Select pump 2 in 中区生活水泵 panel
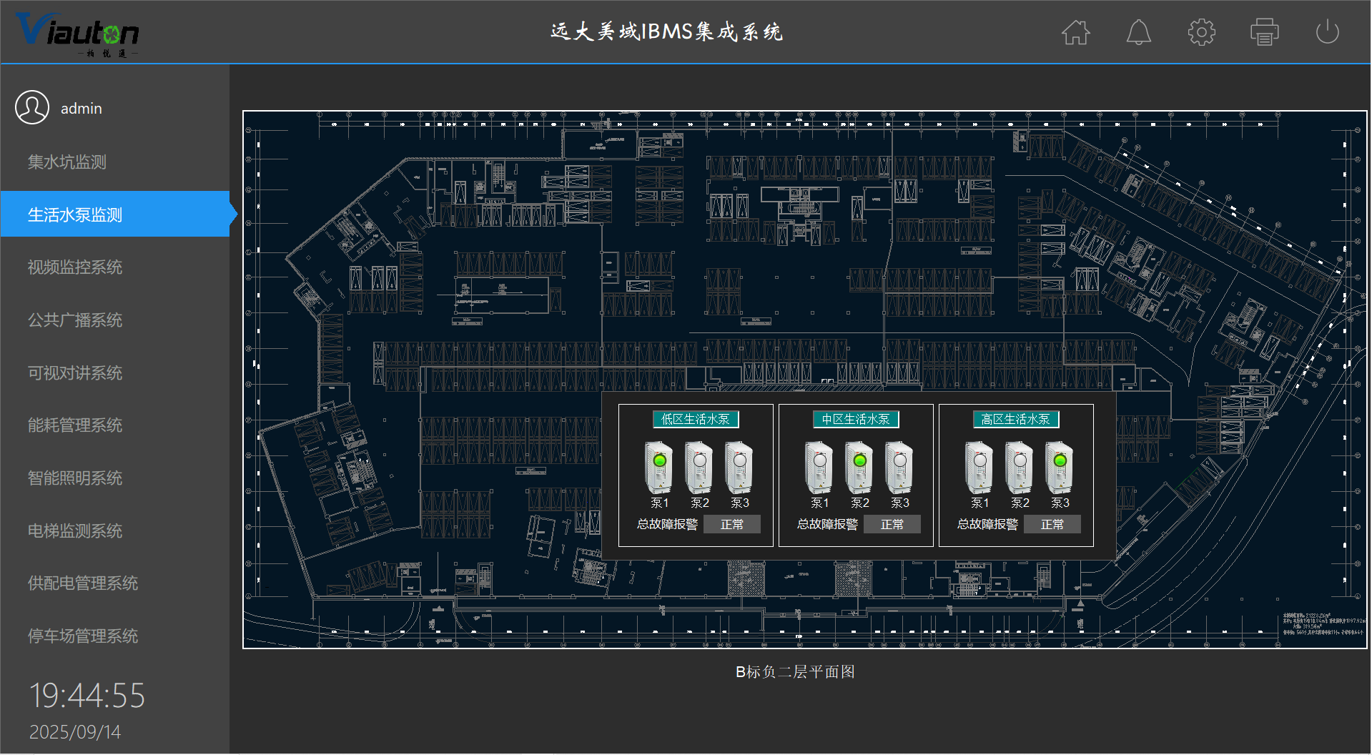Screen dimensions: 1372x755 [859, 468]
